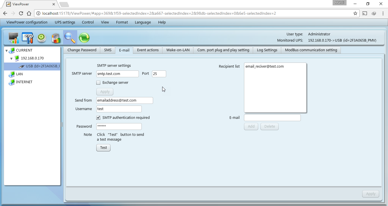Collapse the CURRENT tree node
The image size is (388, 206).
coord(7,50)
